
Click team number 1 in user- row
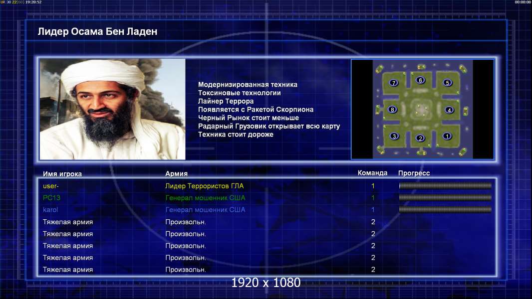coord(373,186)
